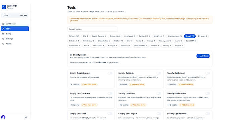
Task: Turn on Shopify List Products switch
Action: point(208,93)
